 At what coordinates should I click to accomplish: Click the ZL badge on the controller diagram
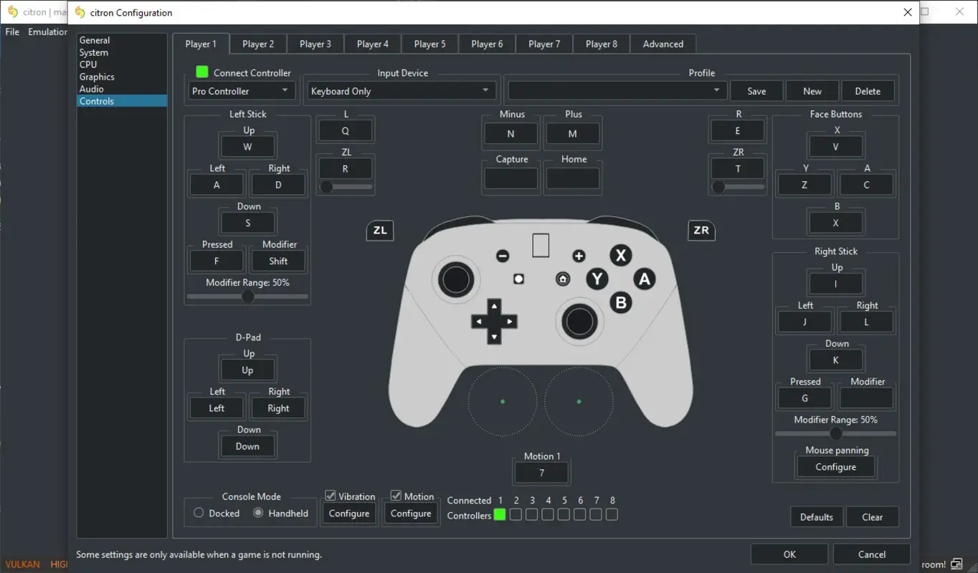379,231
